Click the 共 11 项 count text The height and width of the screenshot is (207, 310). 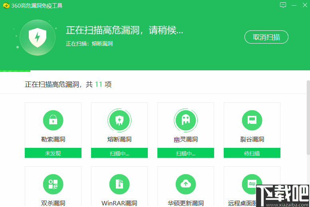click(x=99, y=84)
